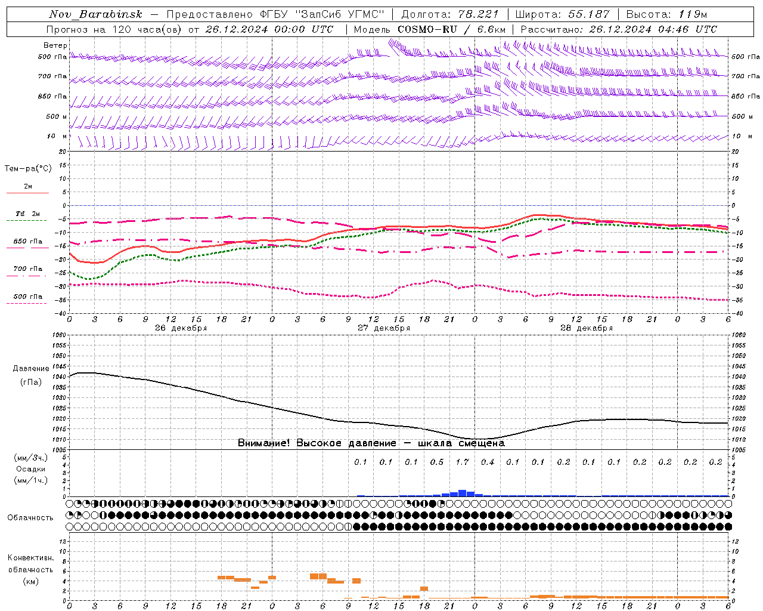Viewport: 763px width, 611px height.
Task: Click the 700 гПа temperature legend dash-dot line
Action: click(26, 276)
